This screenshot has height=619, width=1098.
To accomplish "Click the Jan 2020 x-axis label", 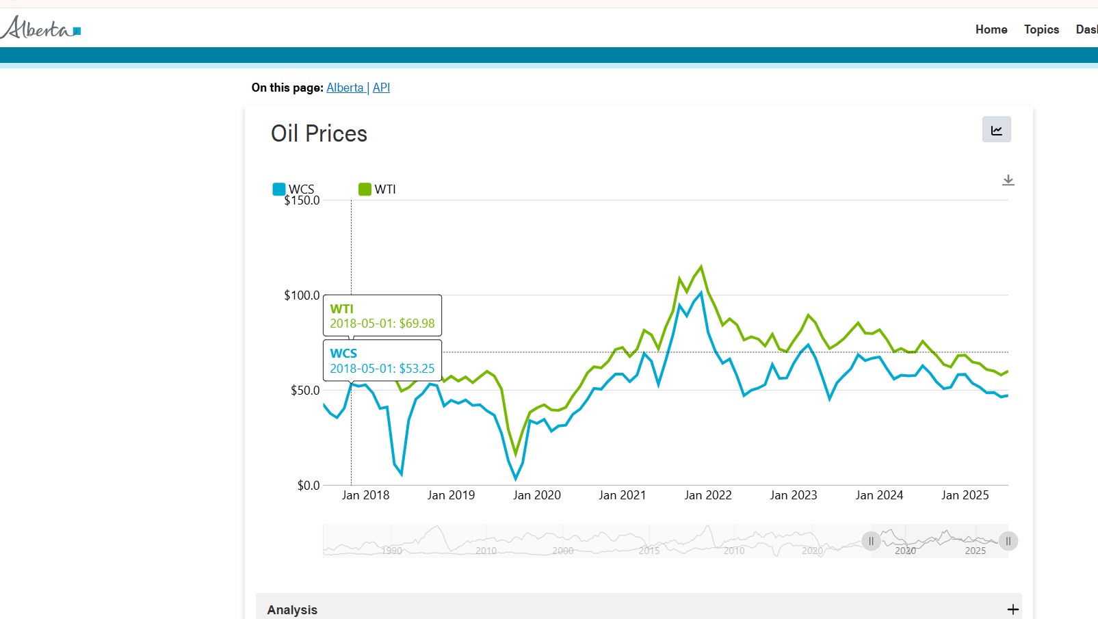I will 536,495.
